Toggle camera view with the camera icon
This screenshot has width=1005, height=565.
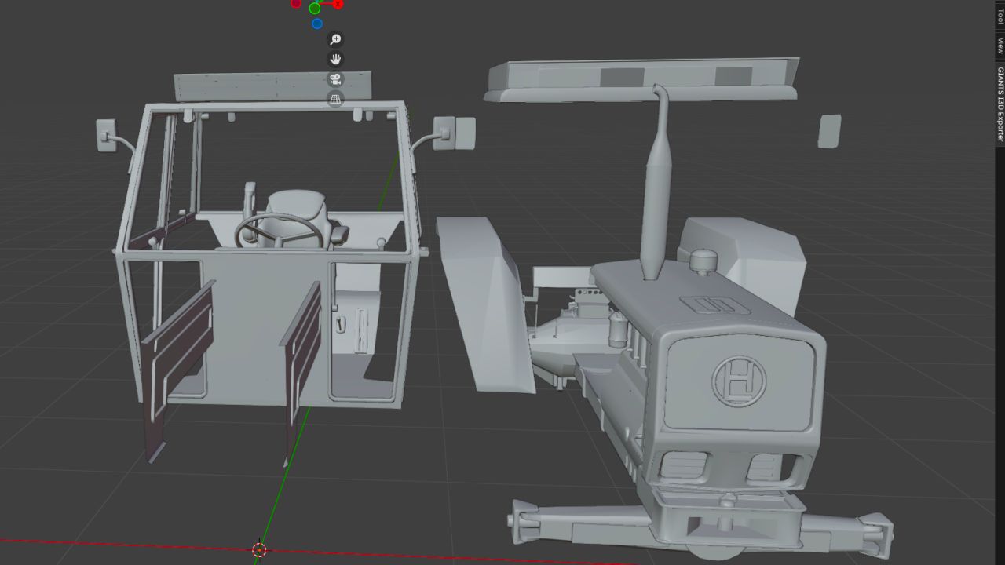point(335,79)
